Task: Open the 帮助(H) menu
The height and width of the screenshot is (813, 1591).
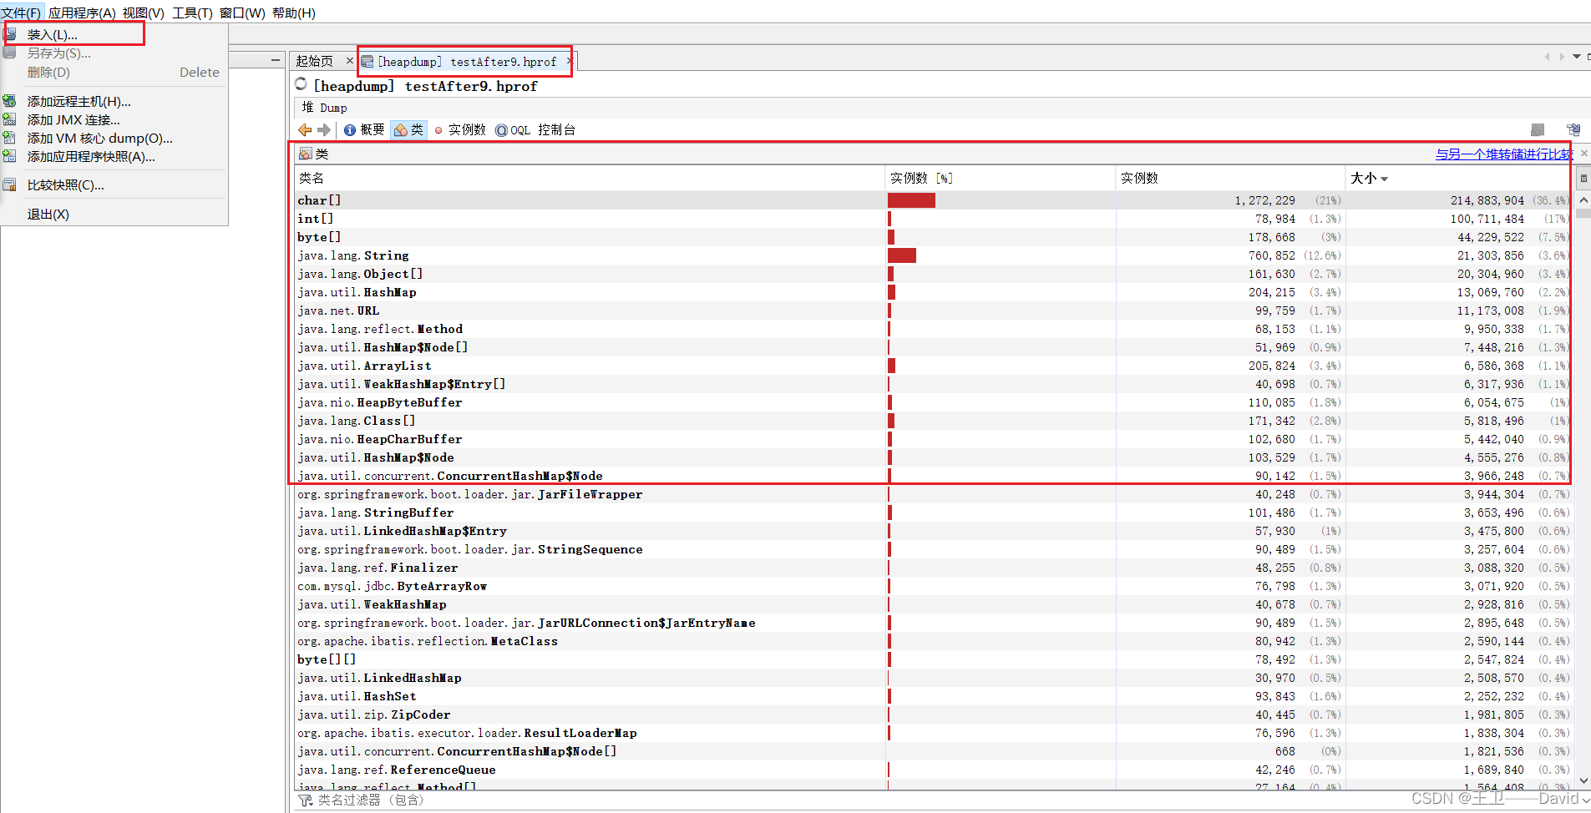Action: (x=294, y=13)
